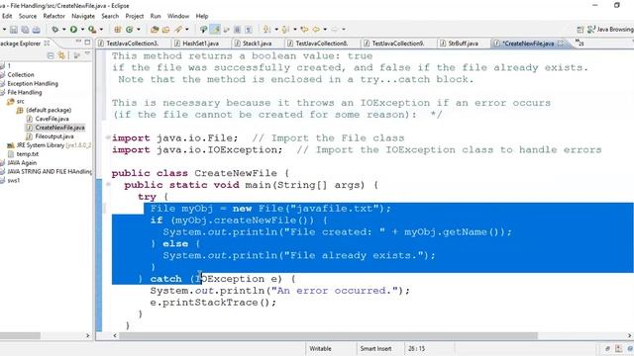Go Back with yellow left arrow

[x=316, y=30]
